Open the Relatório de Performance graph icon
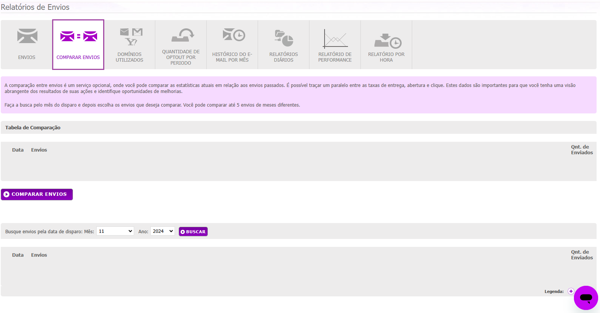This screenshot has width=600, height=313. (335, 38)
